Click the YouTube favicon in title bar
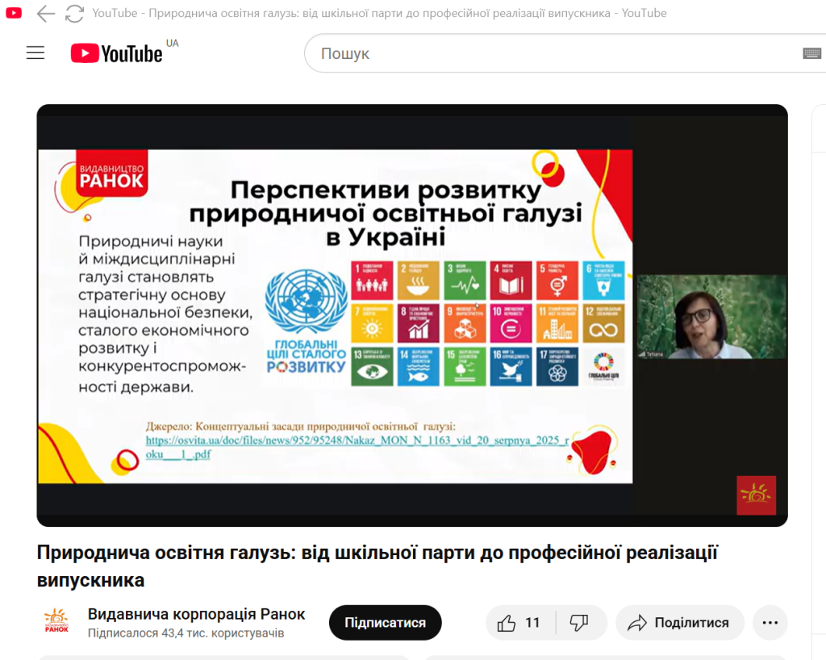Viewport: 826px width, 660px height. (15, 13)
